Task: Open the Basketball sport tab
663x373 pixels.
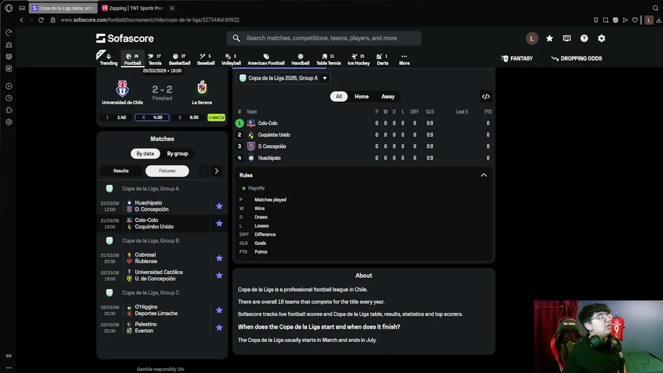Action: coord(180,60)
